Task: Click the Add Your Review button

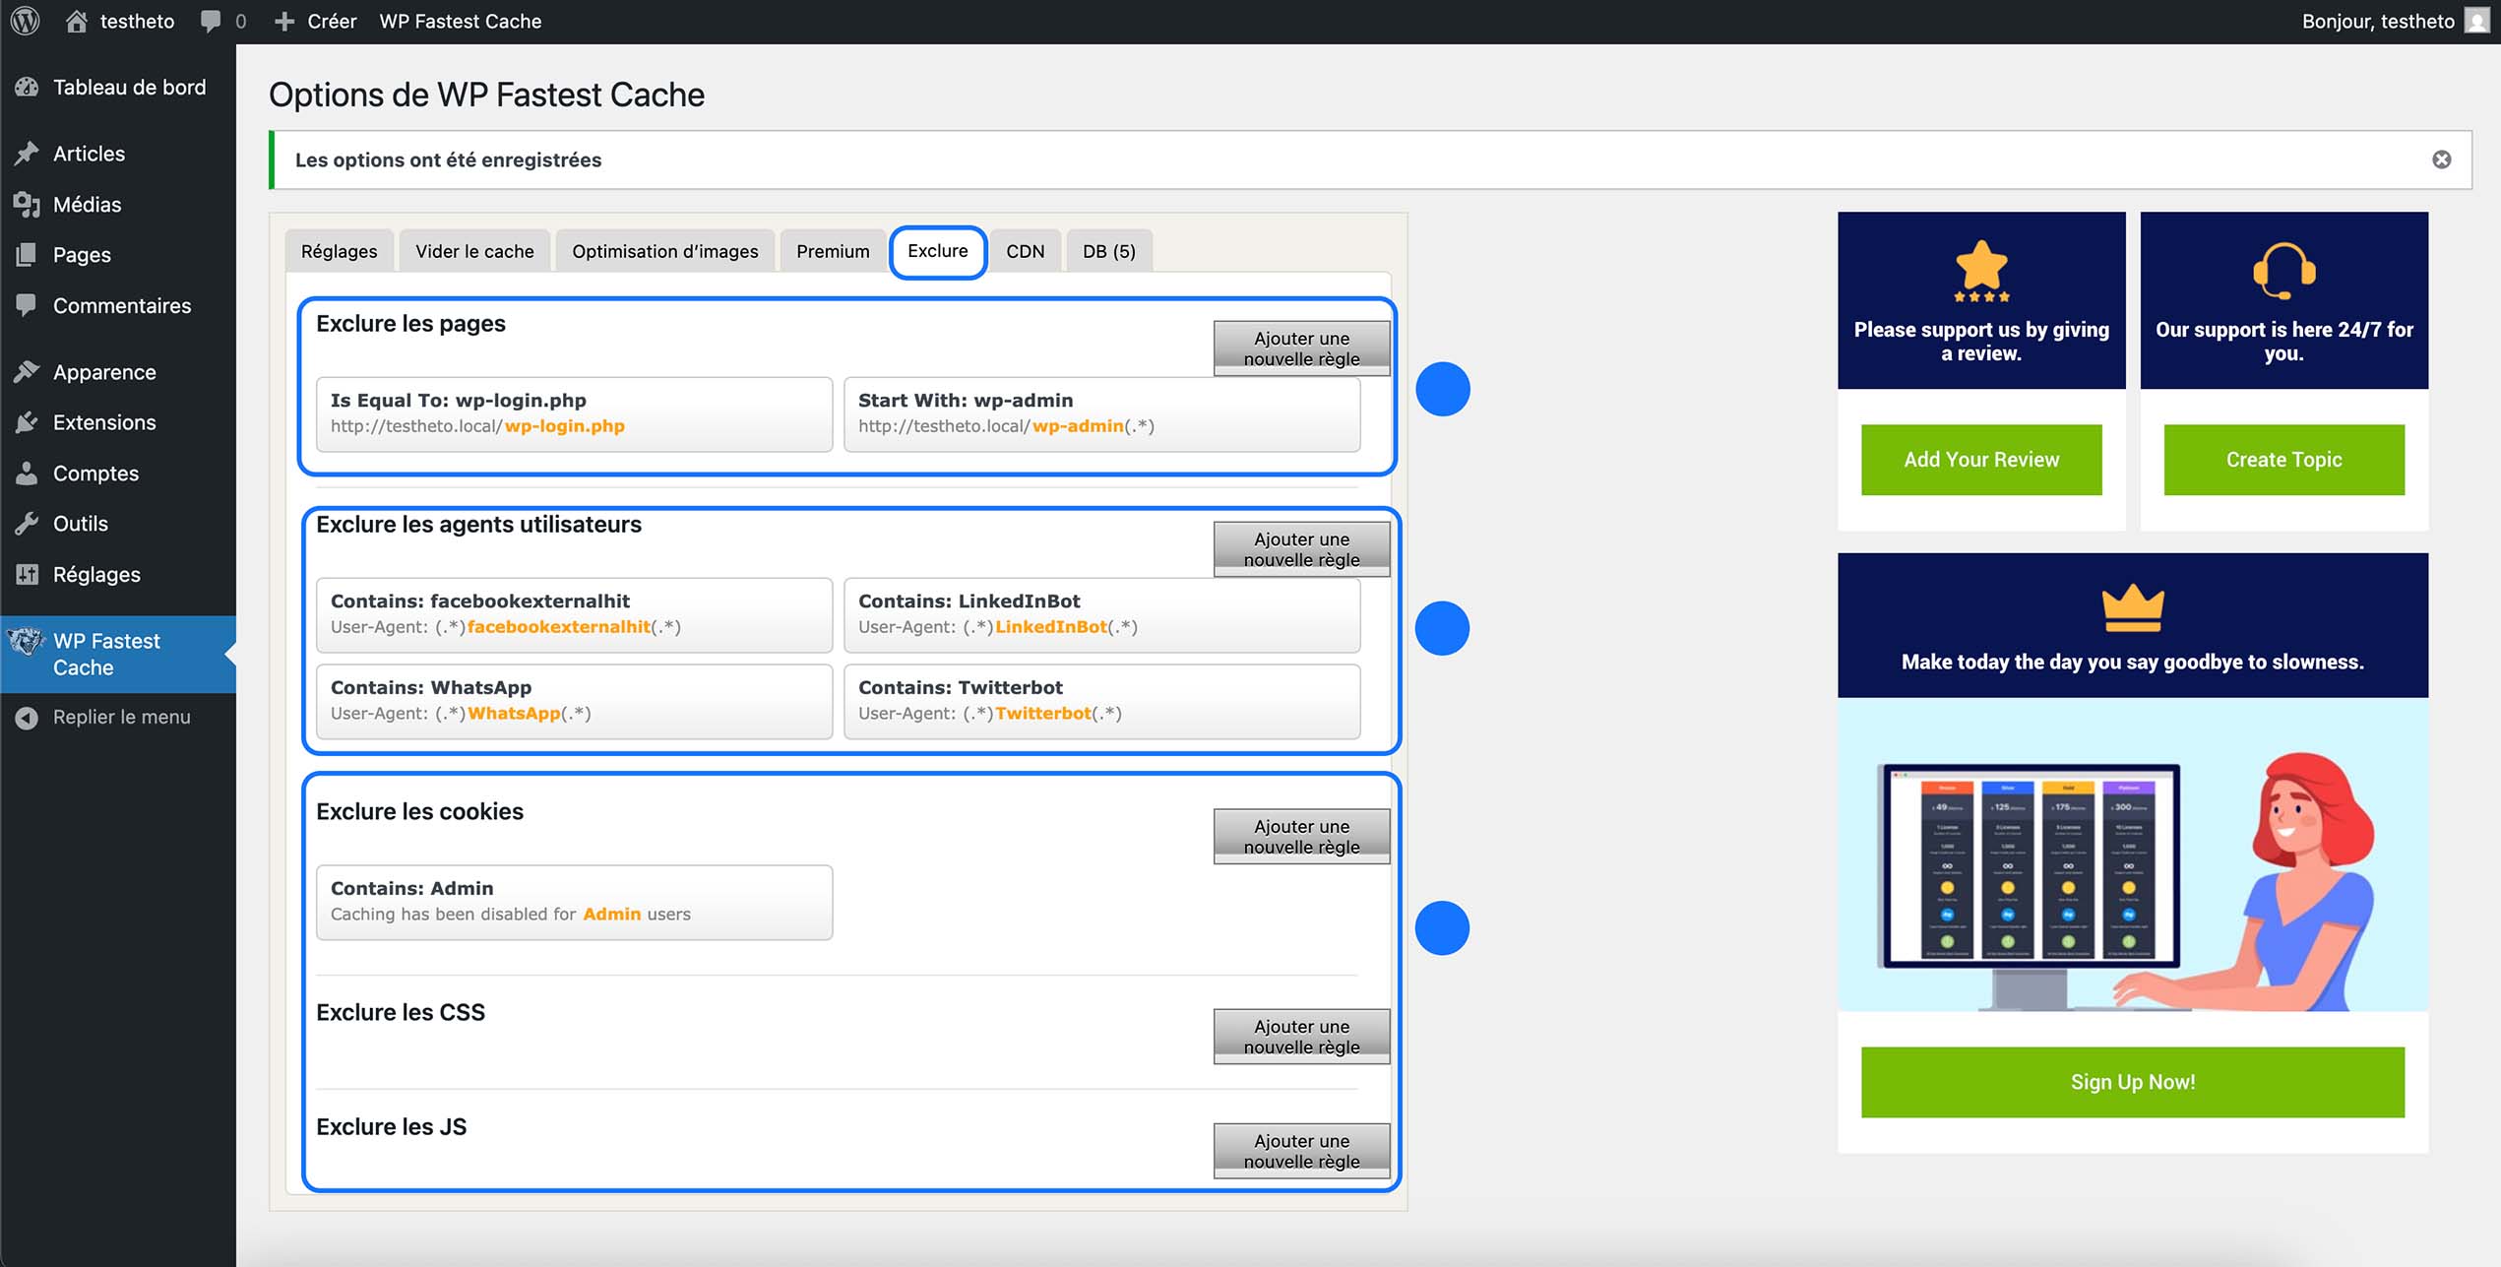Action: (1980, 459)
